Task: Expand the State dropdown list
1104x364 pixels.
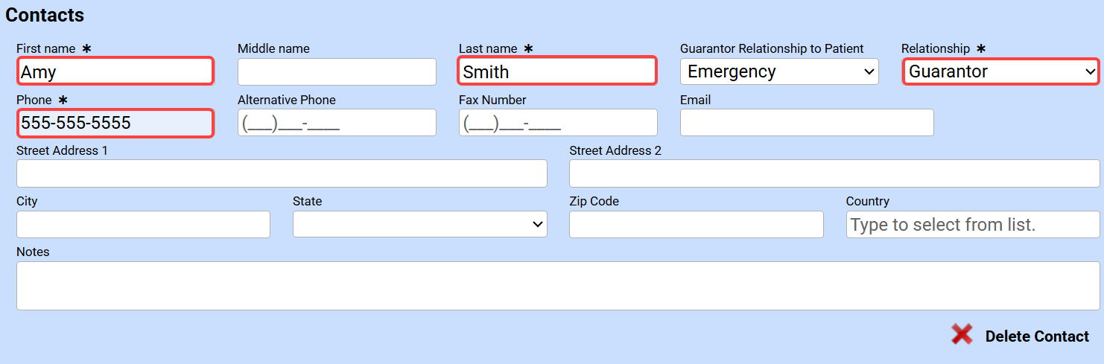Action: (419, 224)
